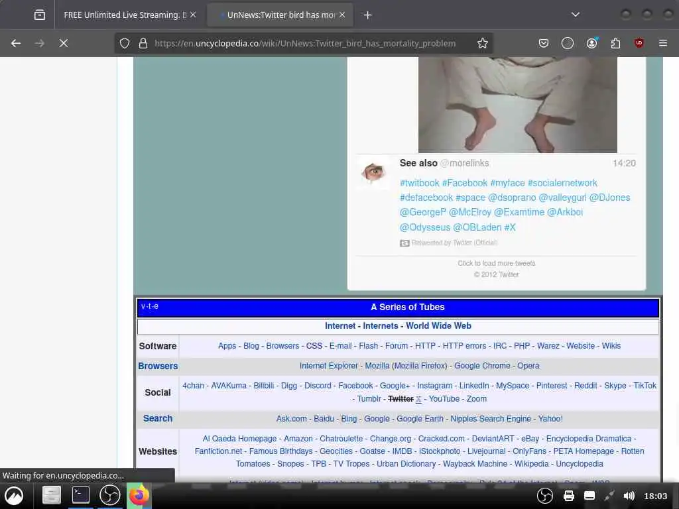Viewport: 679px width, 509px height.
Task: Click the feet photo in the tweet
Action: coord(517,105)
